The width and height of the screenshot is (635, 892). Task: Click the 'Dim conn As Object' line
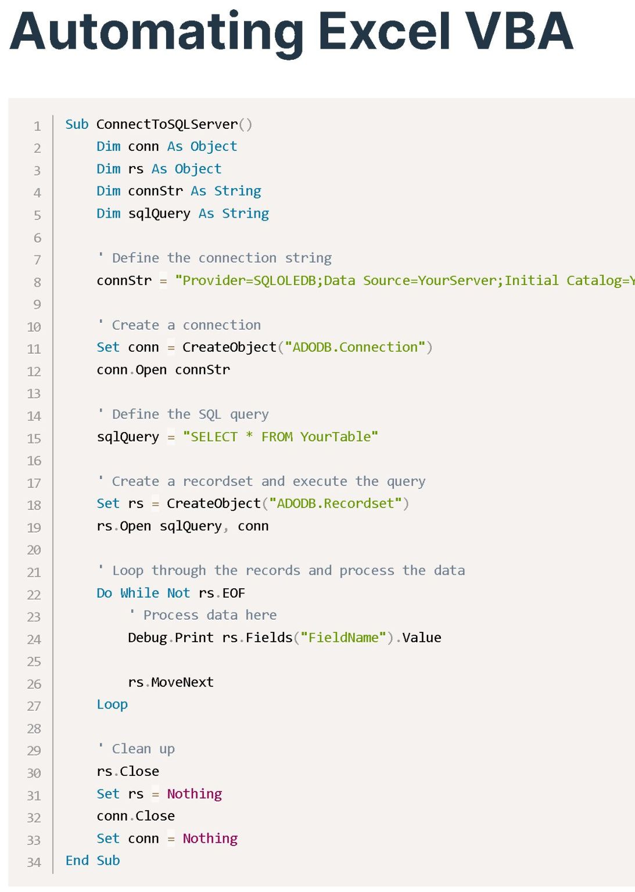pos(167,146)
